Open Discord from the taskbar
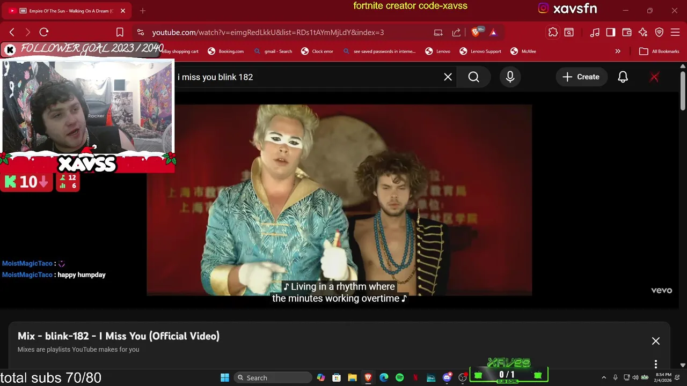 click(x=447, y=377)
